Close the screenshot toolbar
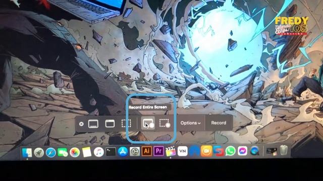 81,124
